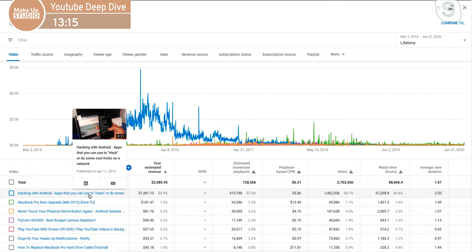This screenshot has width=472, height=252.
Task: Open Hacking with Android video link
Action: click(x=72, y=193)
